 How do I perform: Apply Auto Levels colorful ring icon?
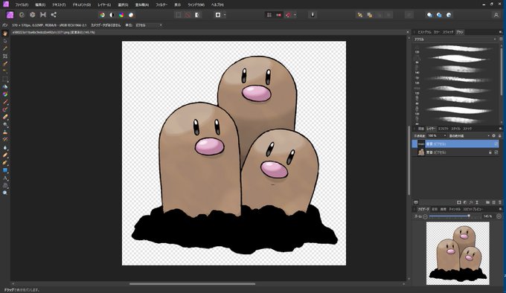102,15
